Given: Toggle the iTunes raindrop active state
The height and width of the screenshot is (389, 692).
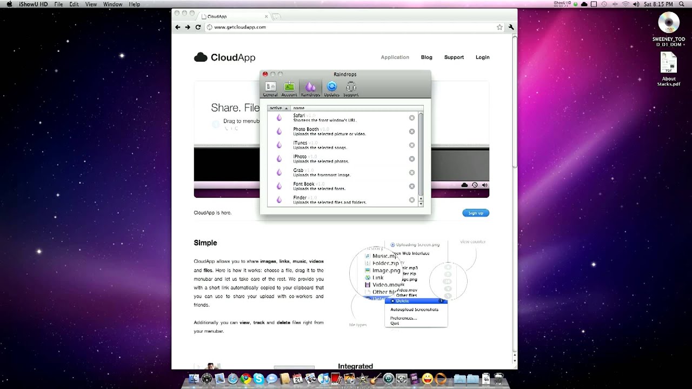Looking at the screenshot, I should click(x=279, y=145).
